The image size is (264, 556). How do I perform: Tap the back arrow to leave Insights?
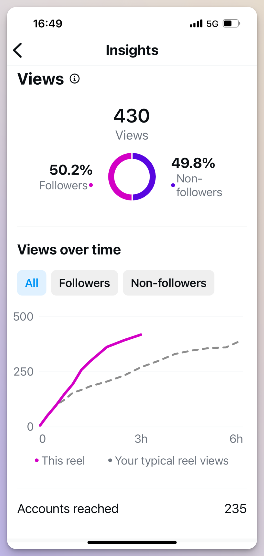point(17,50)
